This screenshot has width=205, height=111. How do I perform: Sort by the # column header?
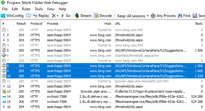(x=7, y=24)
